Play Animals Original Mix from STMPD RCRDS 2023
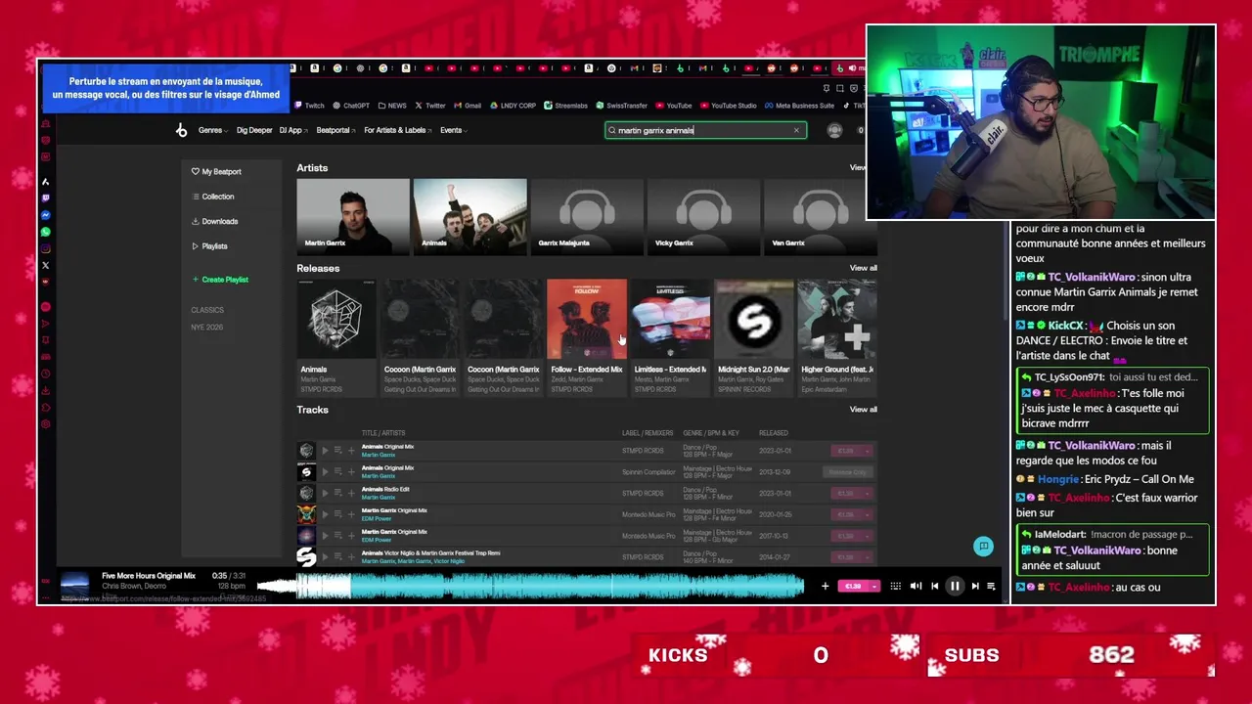Viewport: 1252px width, 704px height. [325, 451]
